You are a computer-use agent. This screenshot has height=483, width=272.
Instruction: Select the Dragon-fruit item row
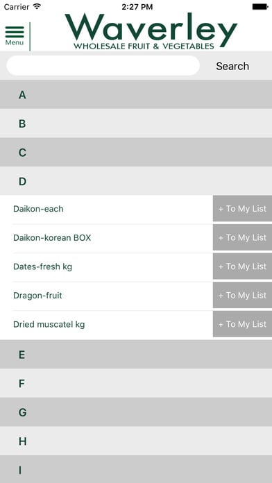click(106, 296)
